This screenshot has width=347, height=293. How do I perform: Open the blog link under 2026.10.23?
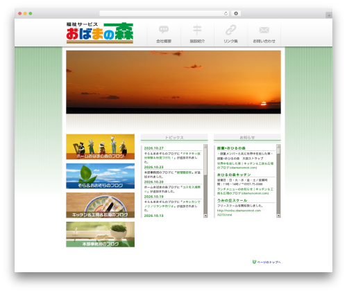coord(184,172)
